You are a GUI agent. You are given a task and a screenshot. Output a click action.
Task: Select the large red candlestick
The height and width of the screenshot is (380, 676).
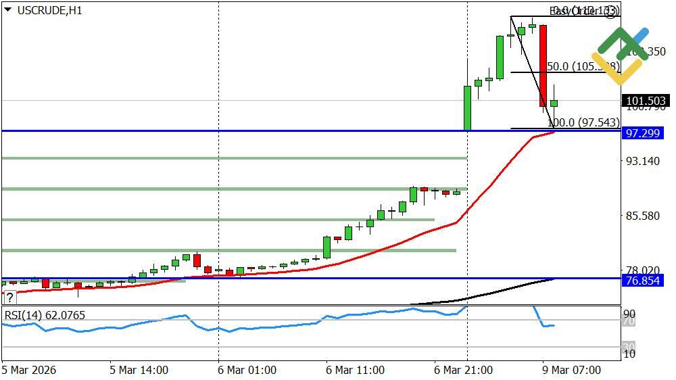(543, 66)
